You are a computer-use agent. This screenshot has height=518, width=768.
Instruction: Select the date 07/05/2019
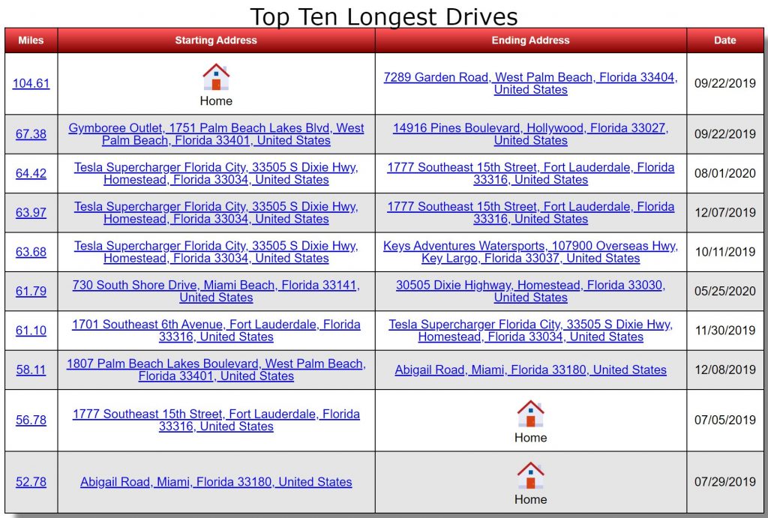(725, 420)
